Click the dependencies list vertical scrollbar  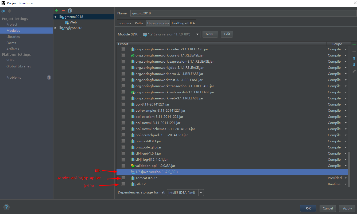tap(349, 169)
